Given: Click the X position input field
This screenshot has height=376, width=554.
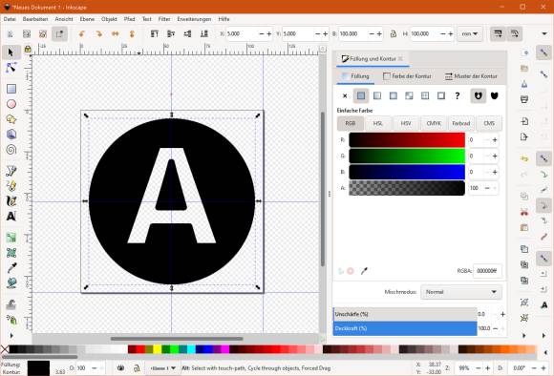Looking at the screenshot, I should (x=242, y=34).
